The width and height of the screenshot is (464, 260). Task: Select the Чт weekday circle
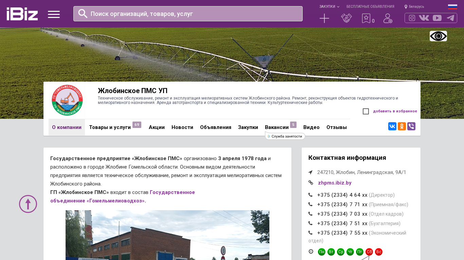click(350, 252)
